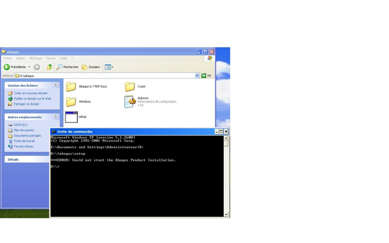Click the command prompt scrollbar down arrow
The image size is (389, 243).
click(x=226, y=215)
